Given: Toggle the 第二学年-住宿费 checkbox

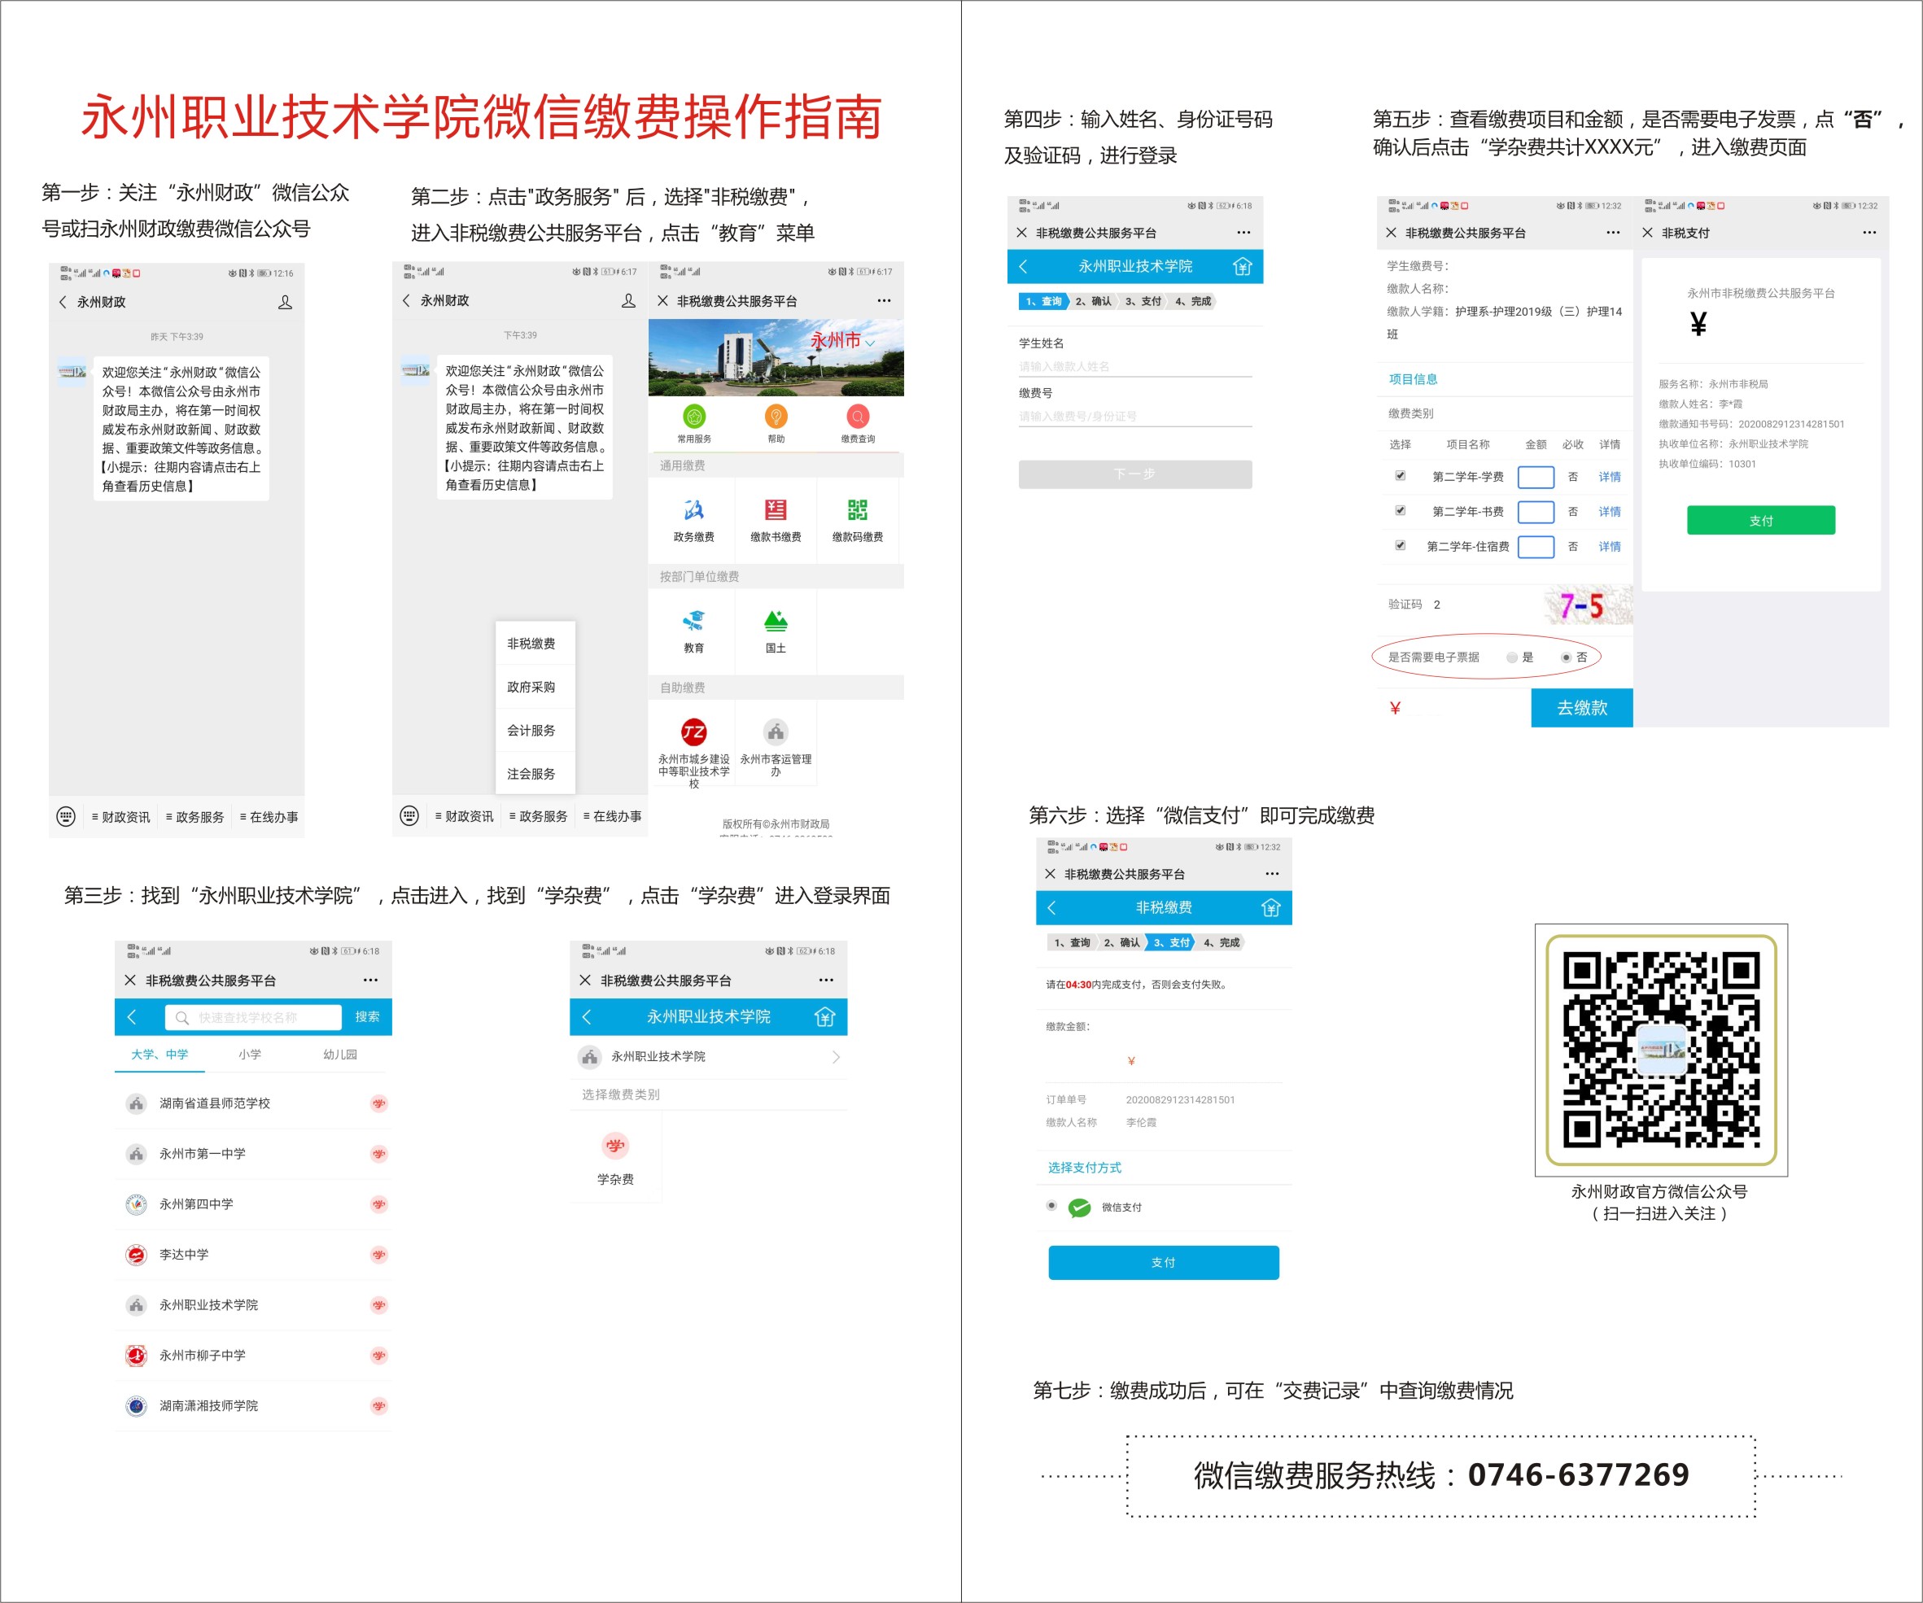Looking at the screenshot, I should pos(1399,544).
